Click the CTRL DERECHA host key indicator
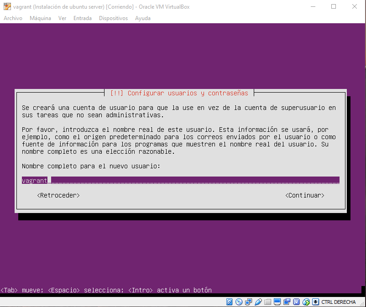366x307 pixels. coord(339,302)
